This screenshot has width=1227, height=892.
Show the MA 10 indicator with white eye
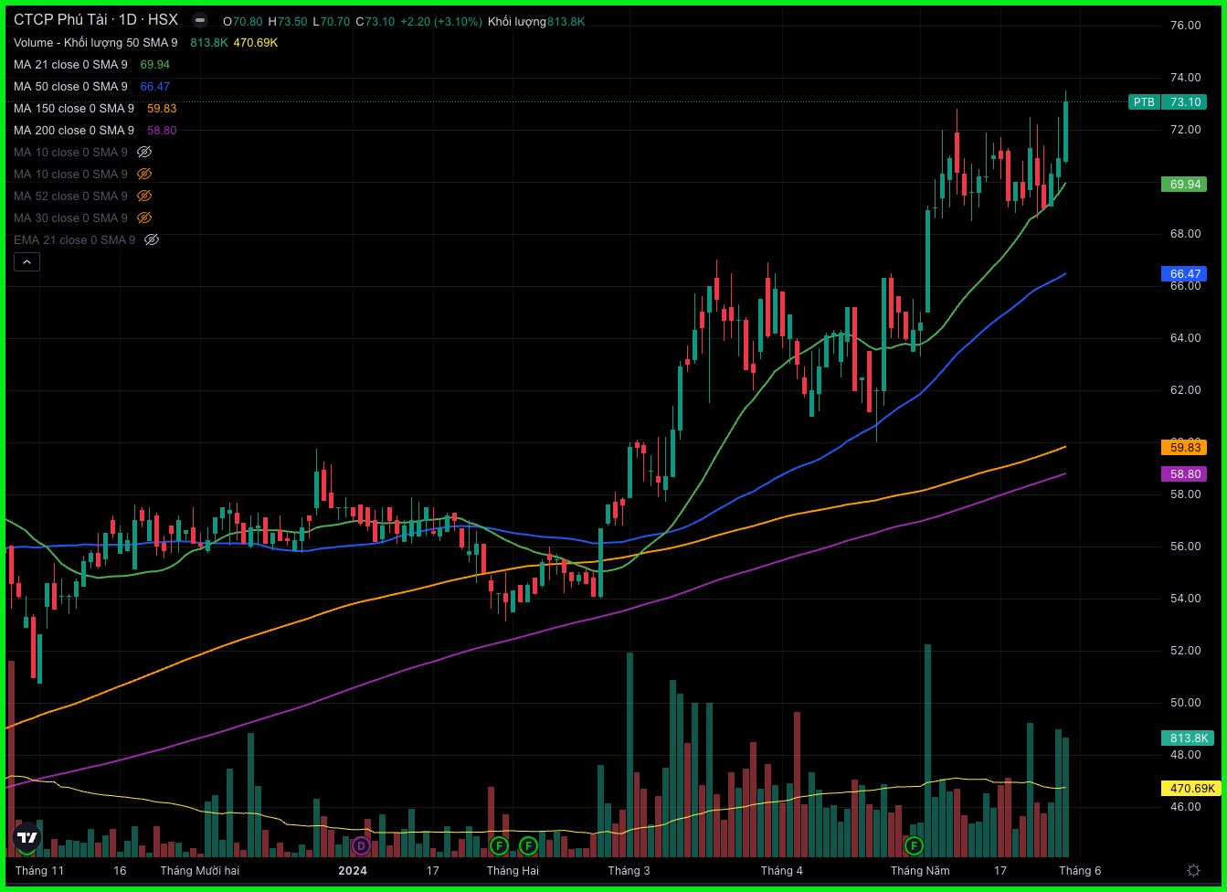pos(143,152)
